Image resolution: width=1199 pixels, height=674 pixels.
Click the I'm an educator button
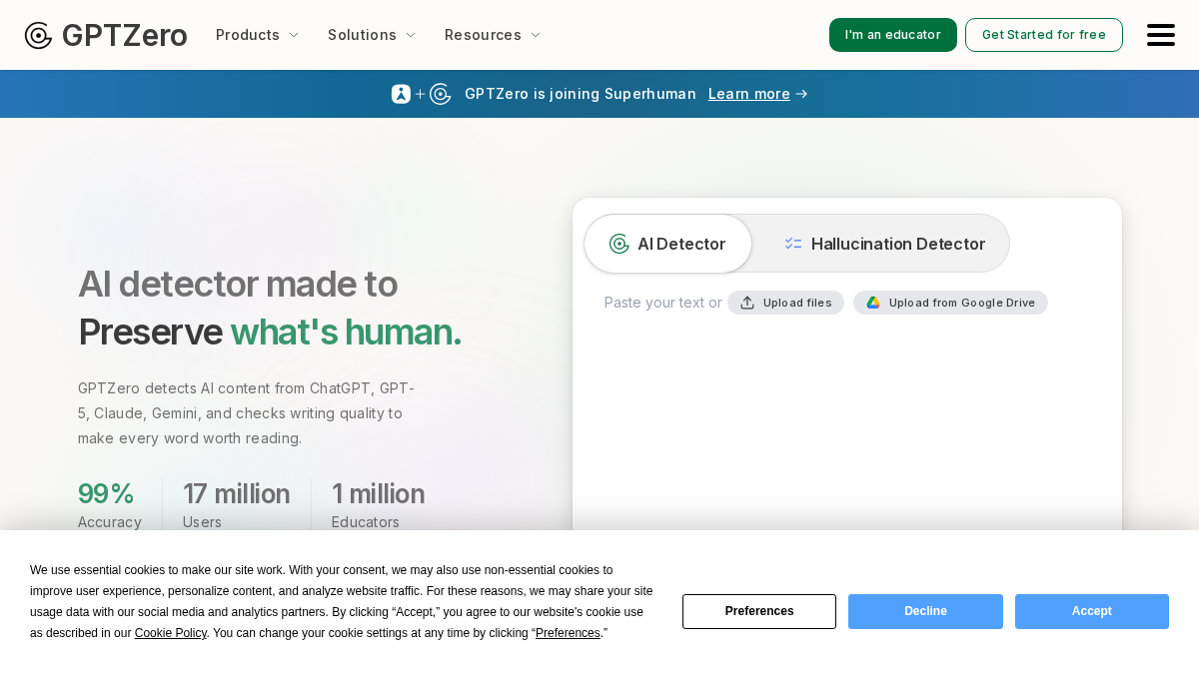893,35
